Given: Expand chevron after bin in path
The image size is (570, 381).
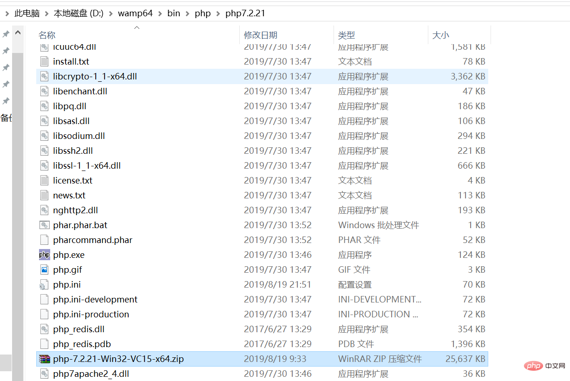Looking at the screenshot, I should click(187, 13).
